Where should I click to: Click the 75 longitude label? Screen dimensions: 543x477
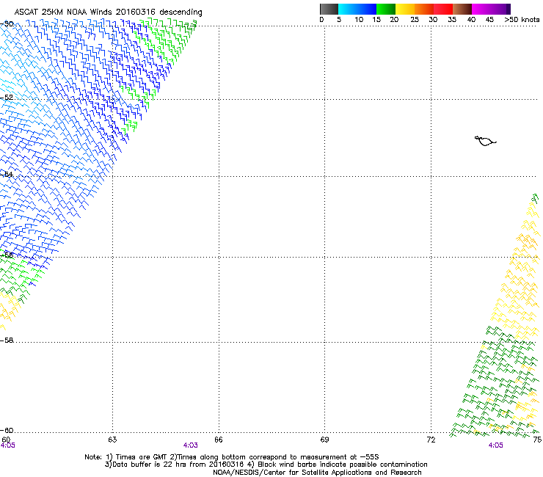click(x=537, y=440)
